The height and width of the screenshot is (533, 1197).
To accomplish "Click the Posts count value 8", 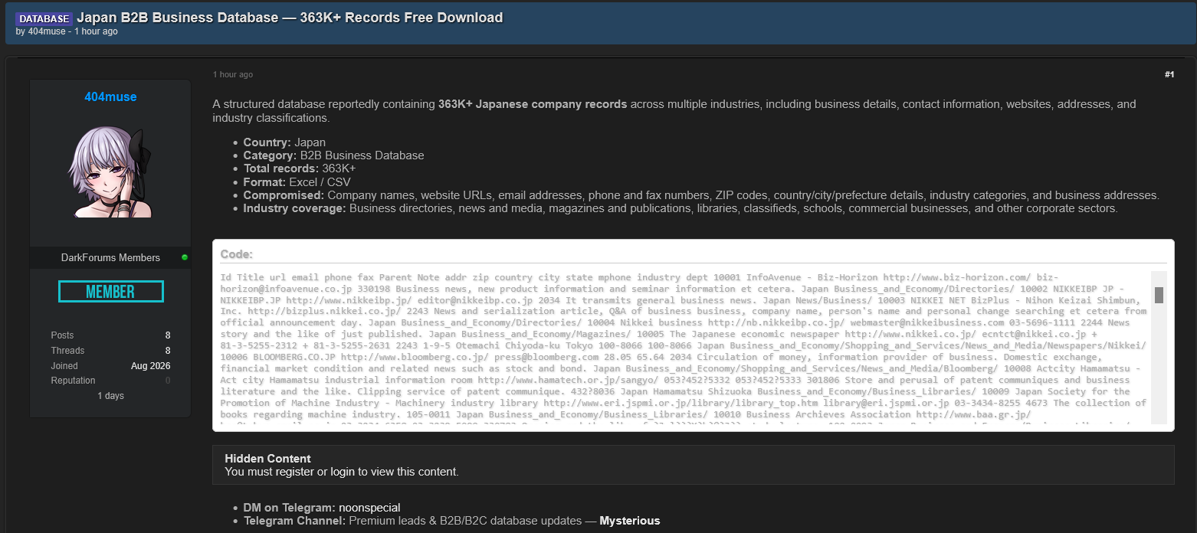I will pyautogui.click(x=168, y=335).
